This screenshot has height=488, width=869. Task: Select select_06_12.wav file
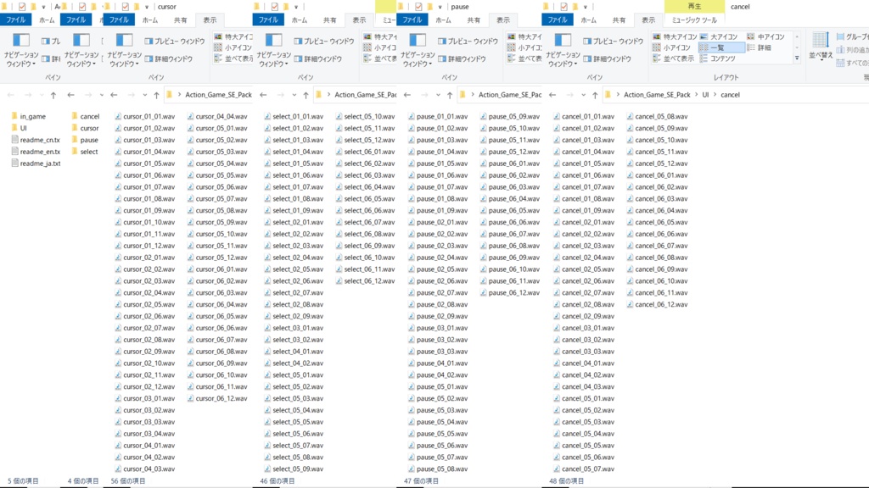point(365,281)
